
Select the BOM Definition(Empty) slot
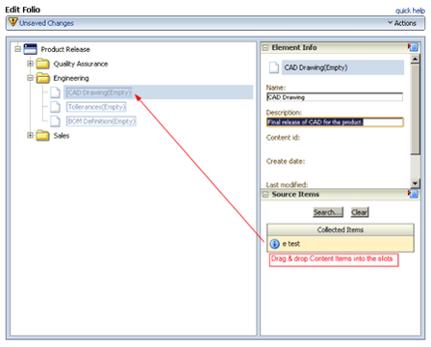tap(101, 121)
